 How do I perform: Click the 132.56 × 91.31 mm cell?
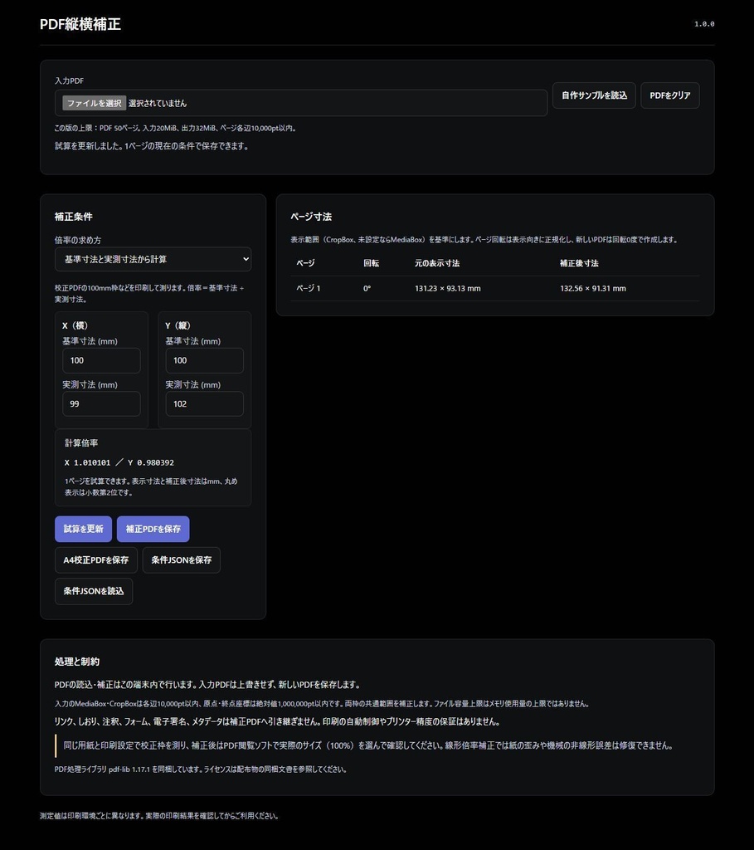tap(593, 288)
